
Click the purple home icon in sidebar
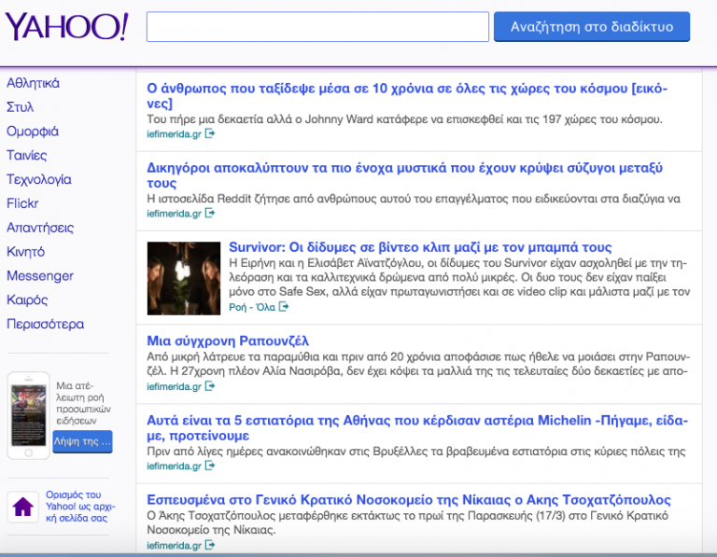[22, 507]
